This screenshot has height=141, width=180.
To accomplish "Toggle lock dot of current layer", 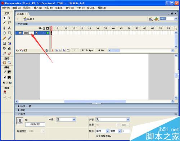I will pos(44,33).
